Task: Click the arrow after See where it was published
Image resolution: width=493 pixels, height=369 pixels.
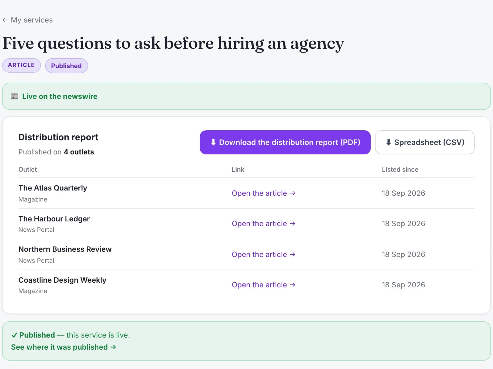Action: tap(113, 347)
